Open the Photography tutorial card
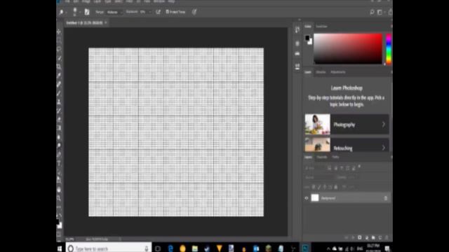Viewport: 449px width, 252px height. (347, 125)
